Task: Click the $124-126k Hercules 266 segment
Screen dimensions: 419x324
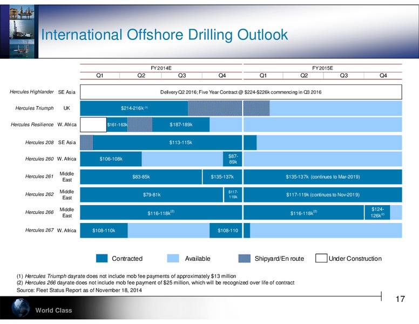Action: (377, 213)
